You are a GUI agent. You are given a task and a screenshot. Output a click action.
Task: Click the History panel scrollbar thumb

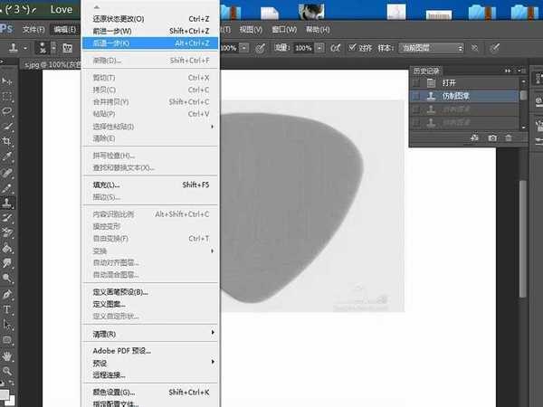pos(523,95)
